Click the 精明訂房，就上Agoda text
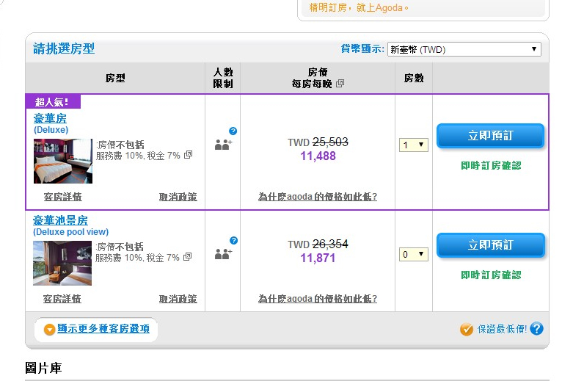Screen dimensions: 573x384 [359, 7]
